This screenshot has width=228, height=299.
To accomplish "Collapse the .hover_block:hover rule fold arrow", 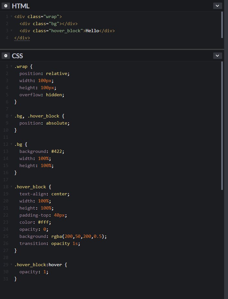I will (x=12, y=265).
